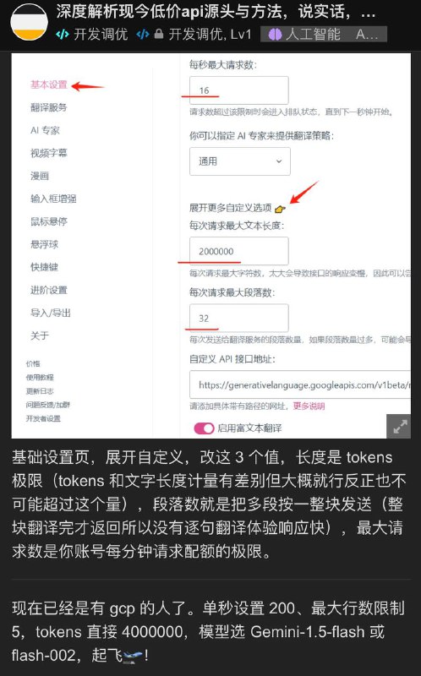Click the 每秒最大请求数 field showing 16
The width and height of the screenshot is (421, 676).
[x=239, y=90]
